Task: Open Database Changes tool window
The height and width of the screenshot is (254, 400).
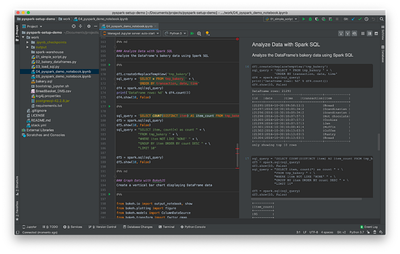Action: click(x=138, y=227)
